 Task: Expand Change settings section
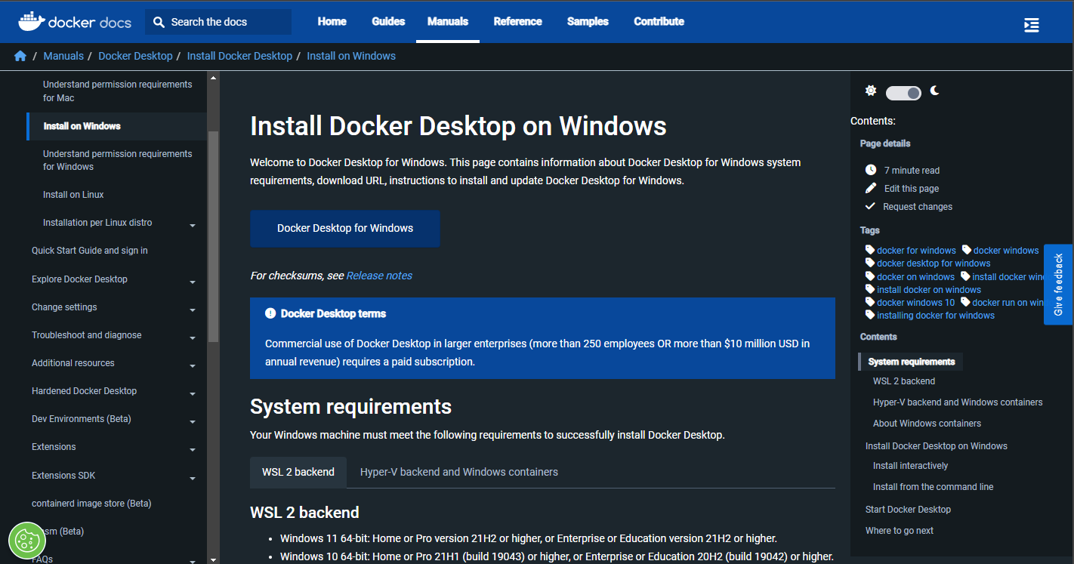tap(193, 310)
